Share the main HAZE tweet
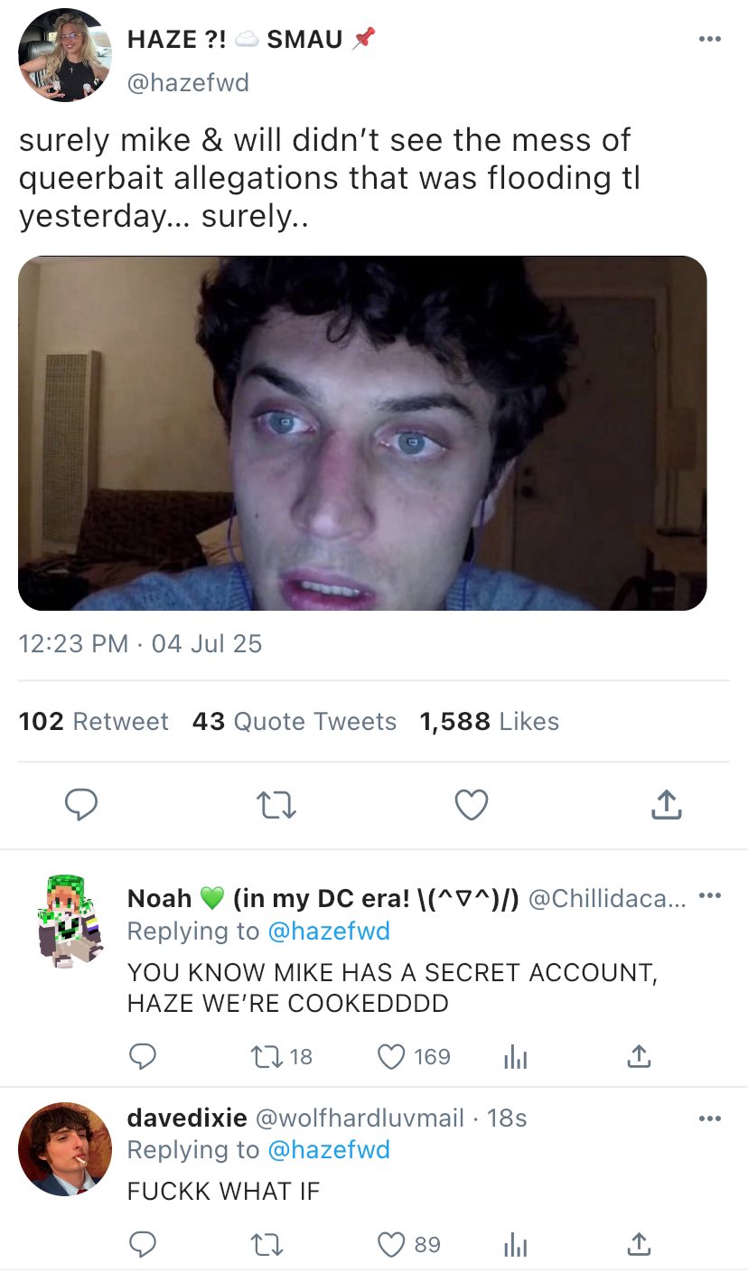This screenshot has width=748, height=1273. pyautogui.click(x=666, y=804)
